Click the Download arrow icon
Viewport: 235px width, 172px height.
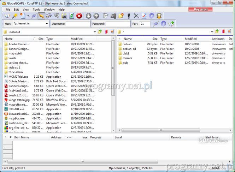point(88,16)
